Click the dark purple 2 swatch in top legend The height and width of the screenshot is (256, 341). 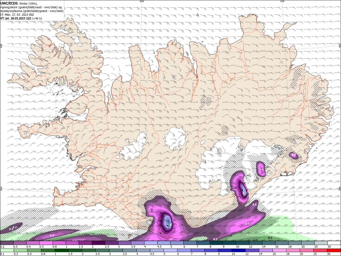pos(99,243)
